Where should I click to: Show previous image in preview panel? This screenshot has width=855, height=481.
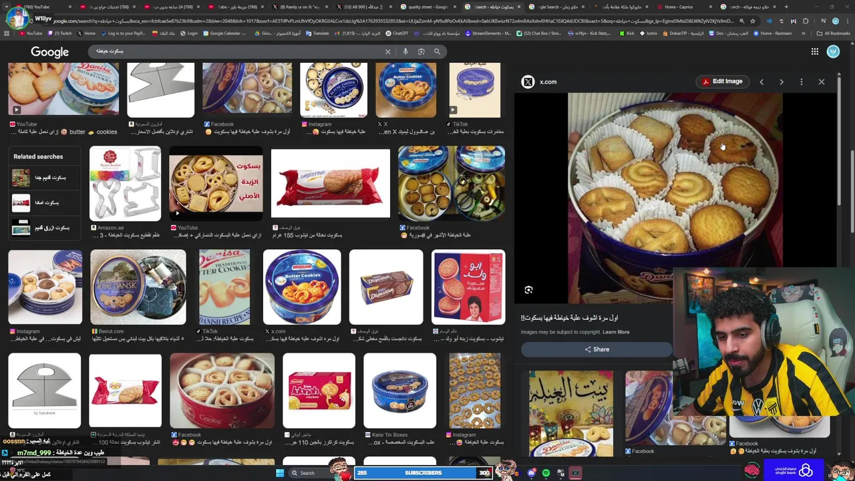(761, 82)
